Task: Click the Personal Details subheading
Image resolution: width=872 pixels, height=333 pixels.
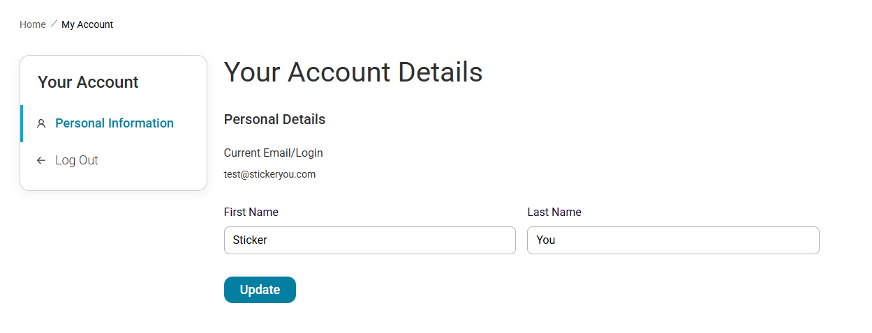Action: point(274,120)
